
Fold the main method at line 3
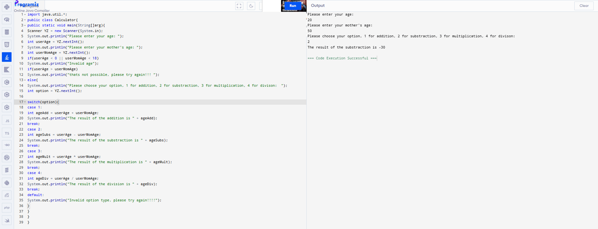coord(24,25)
